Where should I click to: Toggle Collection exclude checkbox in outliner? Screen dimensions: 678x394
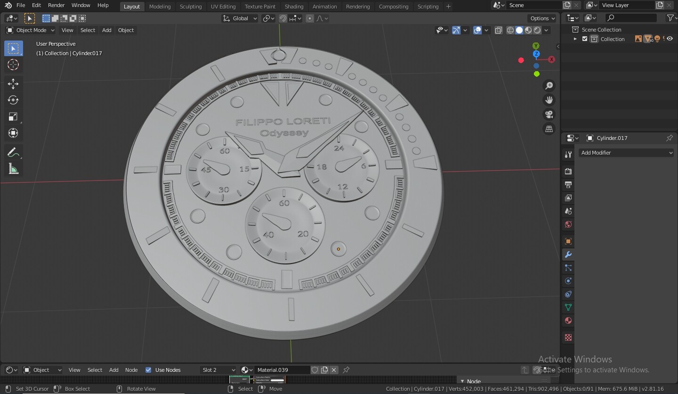tap(585, 39)
